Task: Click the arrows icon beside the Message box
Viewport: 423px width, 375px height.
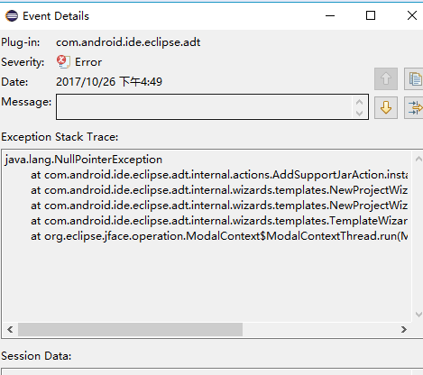Action: click(414, 107)
